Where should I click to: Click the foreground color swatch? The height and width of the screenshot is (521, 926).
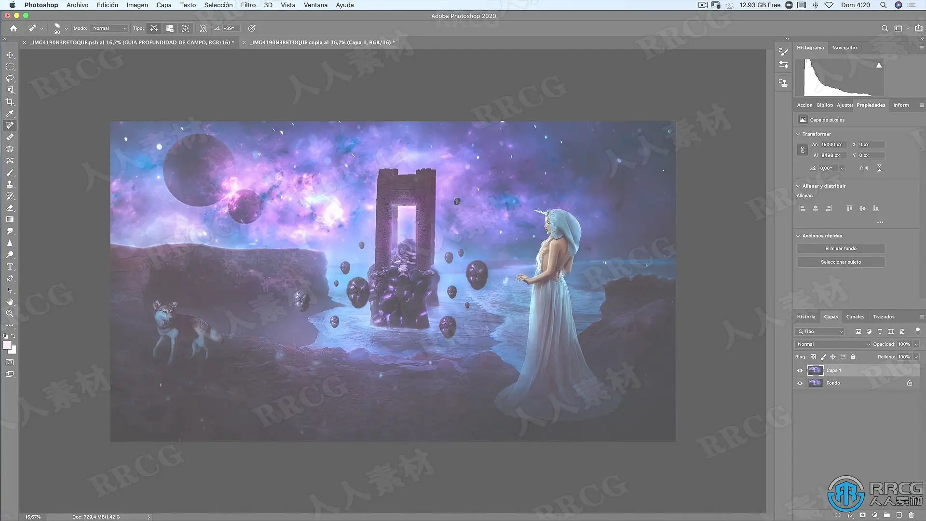tap(7, 345)
